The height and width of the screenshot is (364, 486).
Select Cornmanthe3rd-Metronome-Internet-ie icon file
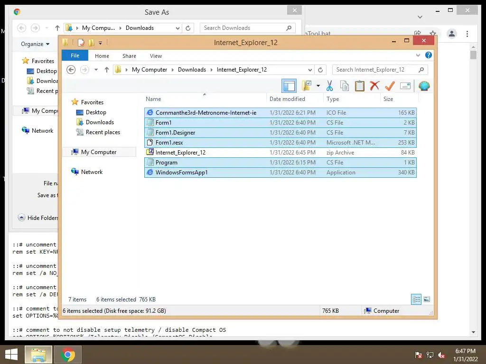pos(280,113)
